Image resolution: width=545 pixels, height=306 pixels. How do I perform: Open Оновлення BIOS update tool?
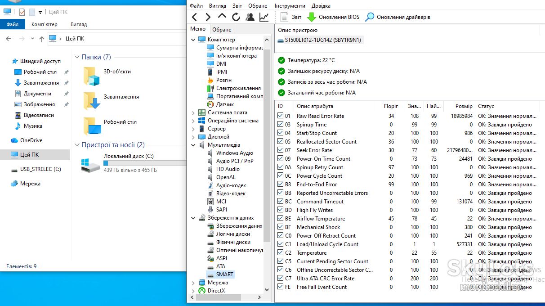(333, 17)
